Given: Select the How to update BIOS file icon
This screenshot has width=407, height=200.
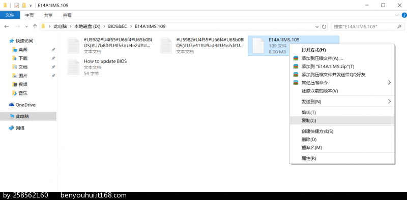Looking at the screenshot, I should 73,67.
